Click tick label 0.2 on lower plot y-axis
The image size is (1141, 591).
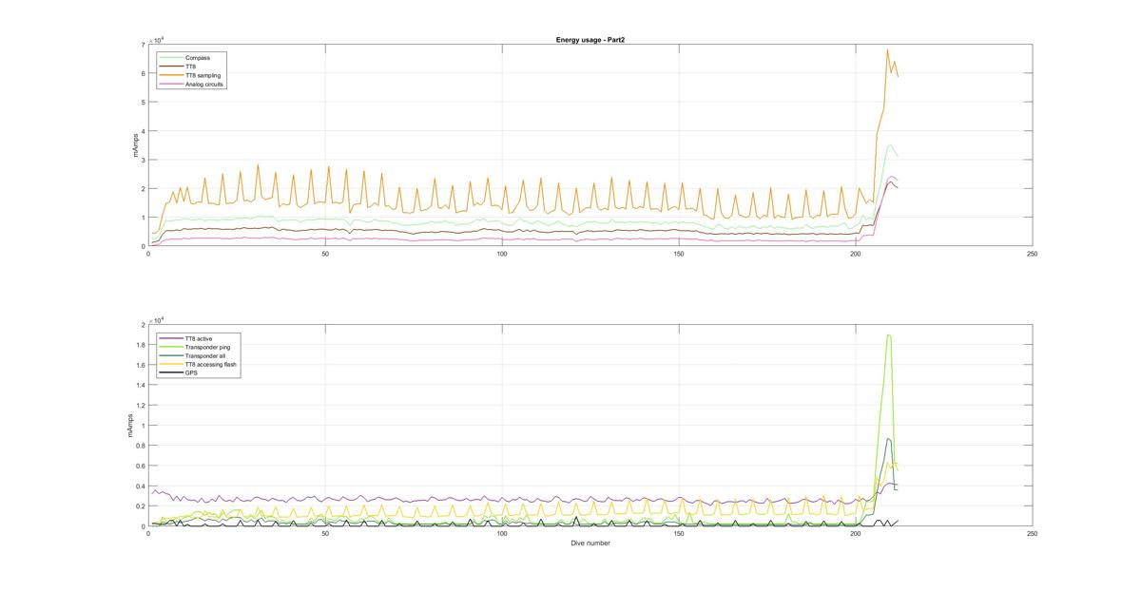click(141, 506)
